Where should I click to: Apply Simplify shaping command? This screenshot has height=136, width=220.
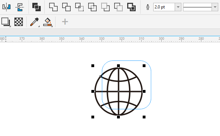[x=92, y=7]
